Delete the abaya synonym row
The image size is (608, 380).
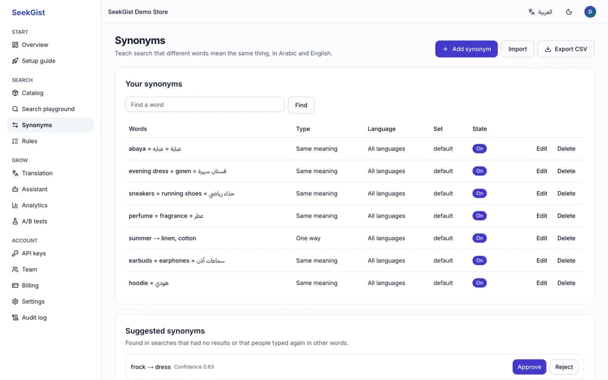566,148
